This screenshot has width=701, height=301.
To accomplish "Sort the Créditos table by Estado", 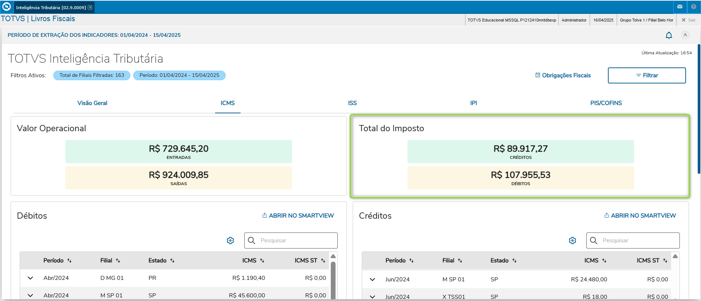I will [x=514, y=261].
